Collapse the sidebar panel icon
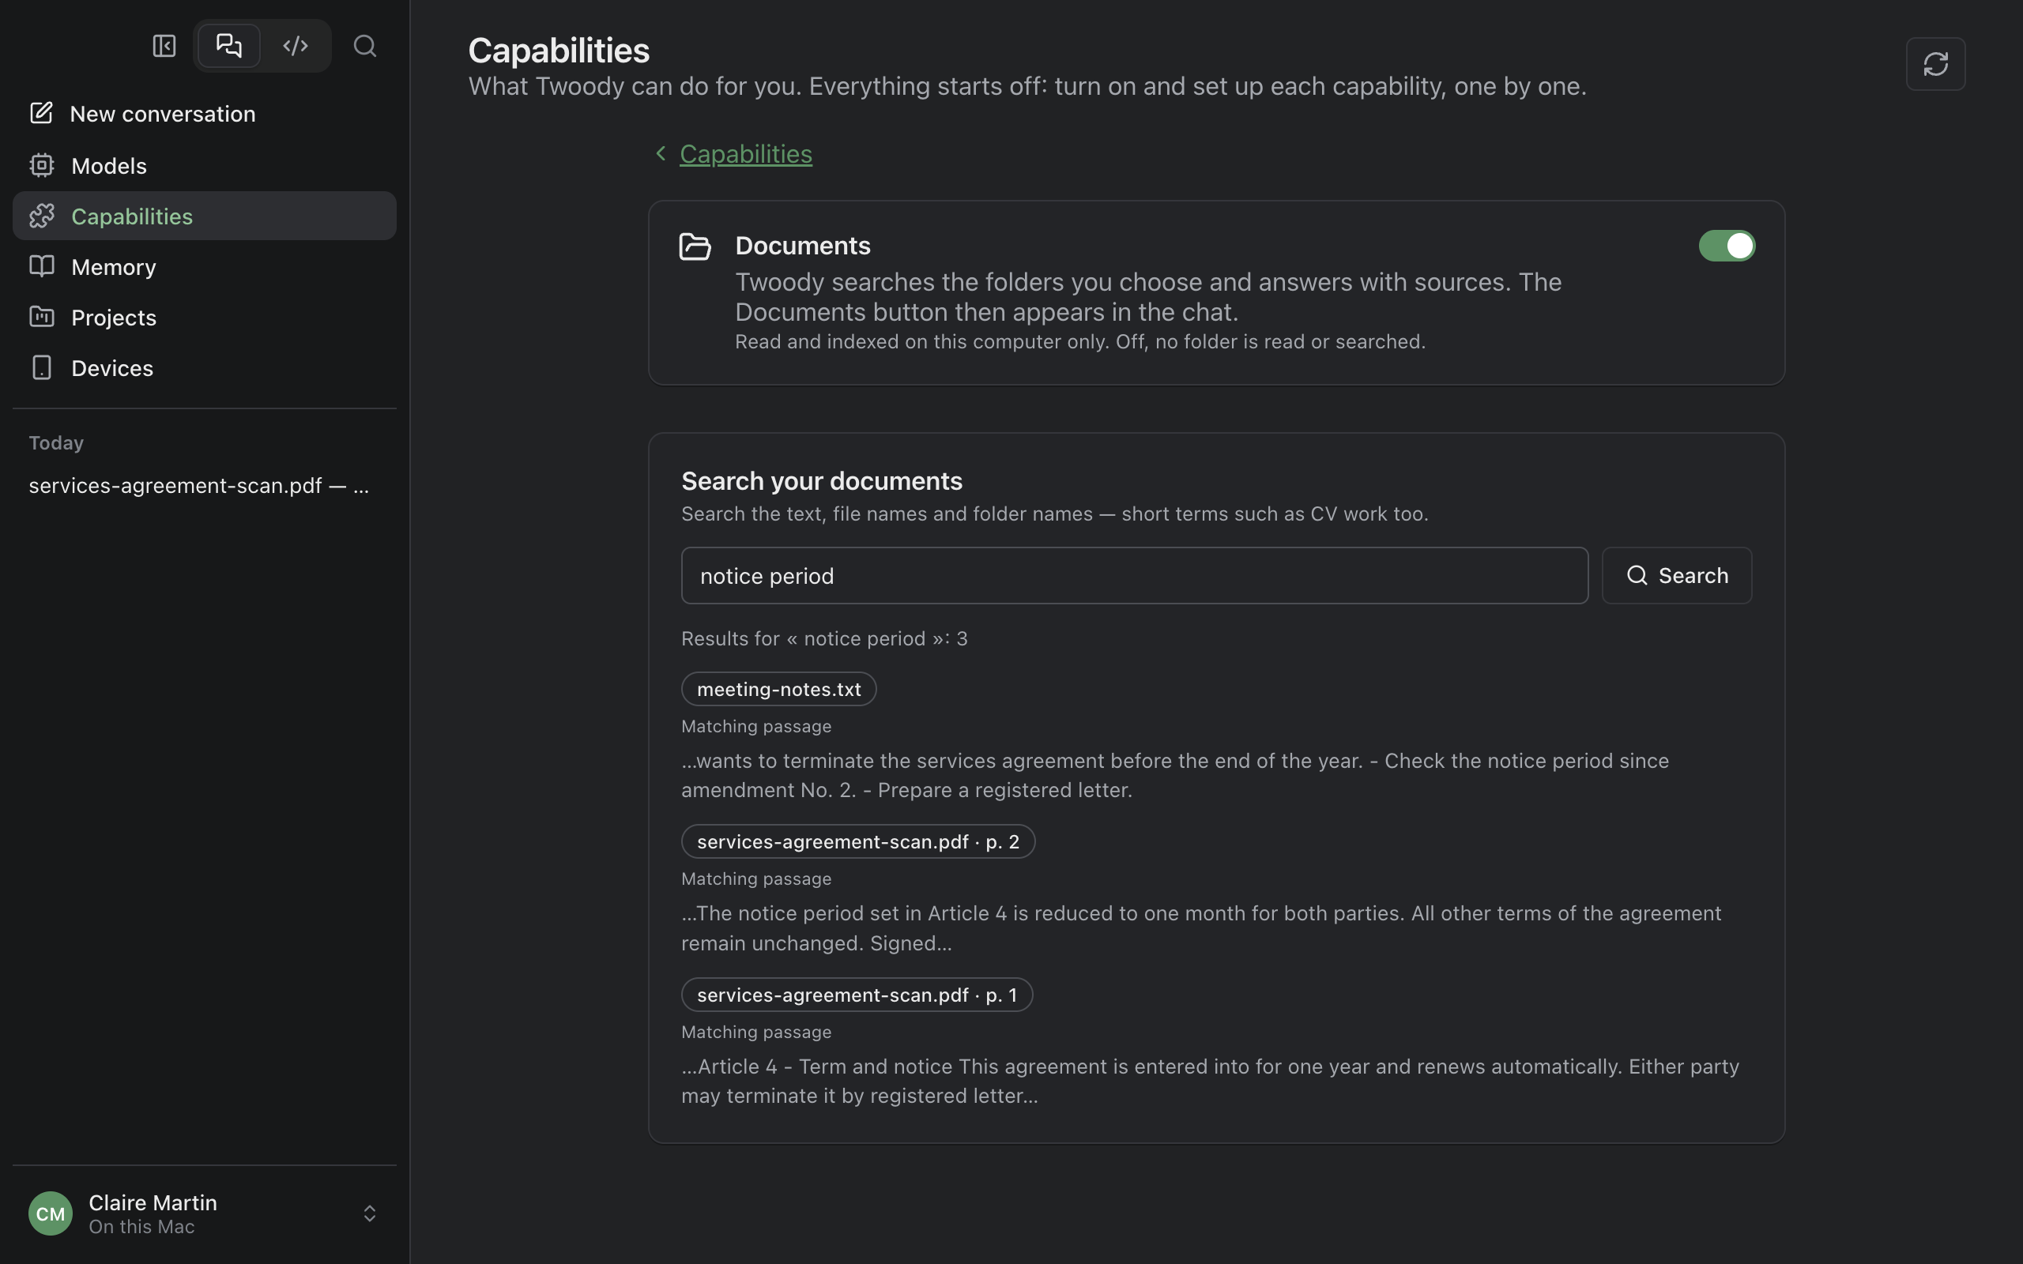The width and height of the screenshot is (2023, 1264). 164,45
